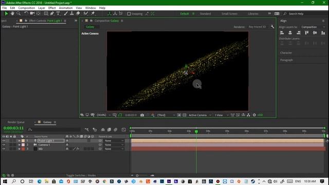Switch to Libraries workspace
Viewport: 329px width, 185px height.
pos(253,14)
